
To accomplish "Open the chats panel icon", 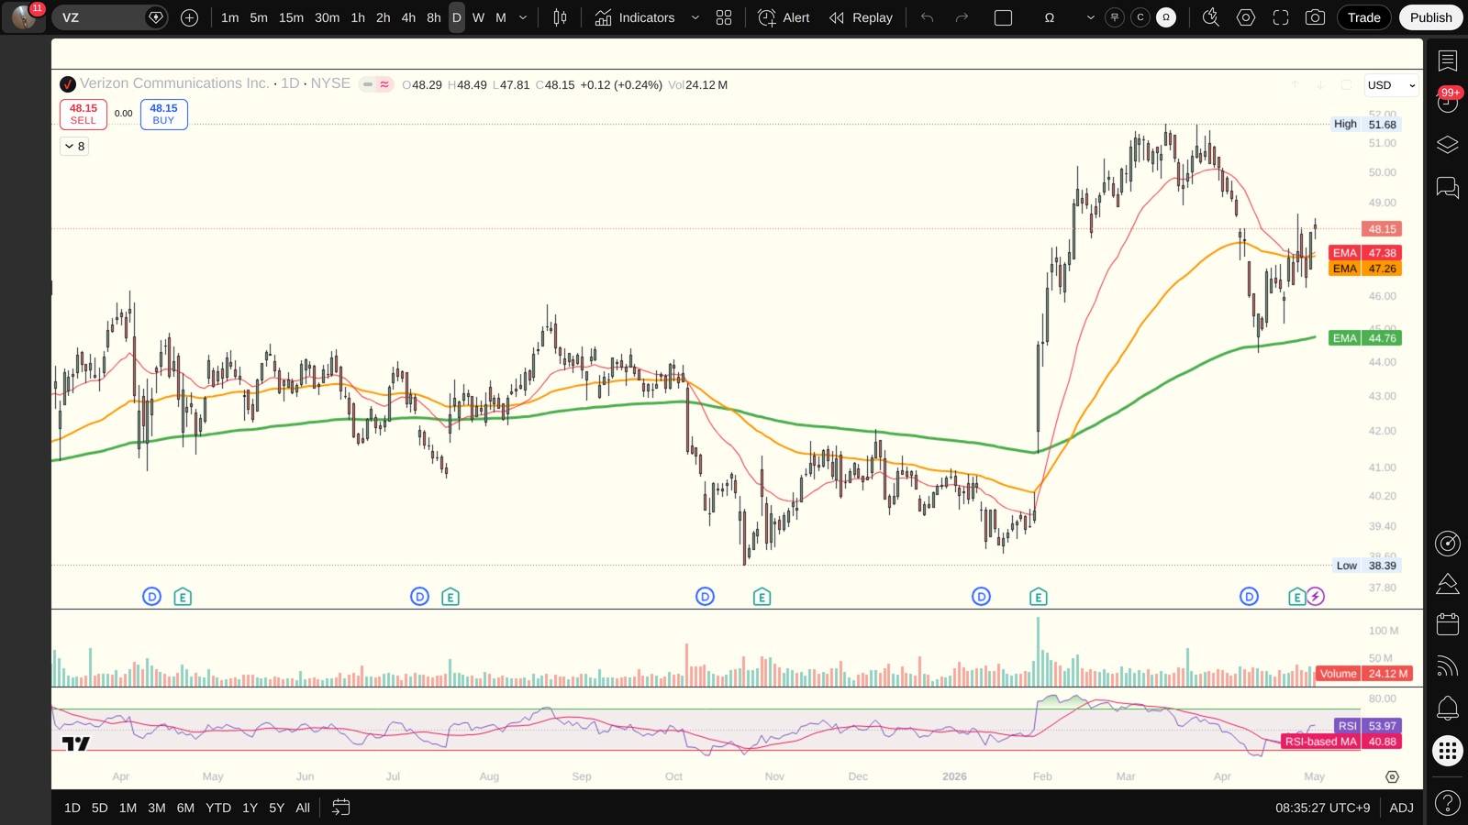I will 1448,188.
